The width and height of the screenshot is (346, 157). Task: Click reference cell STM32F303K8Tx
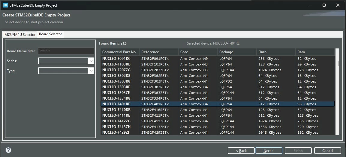click(155, 81)
